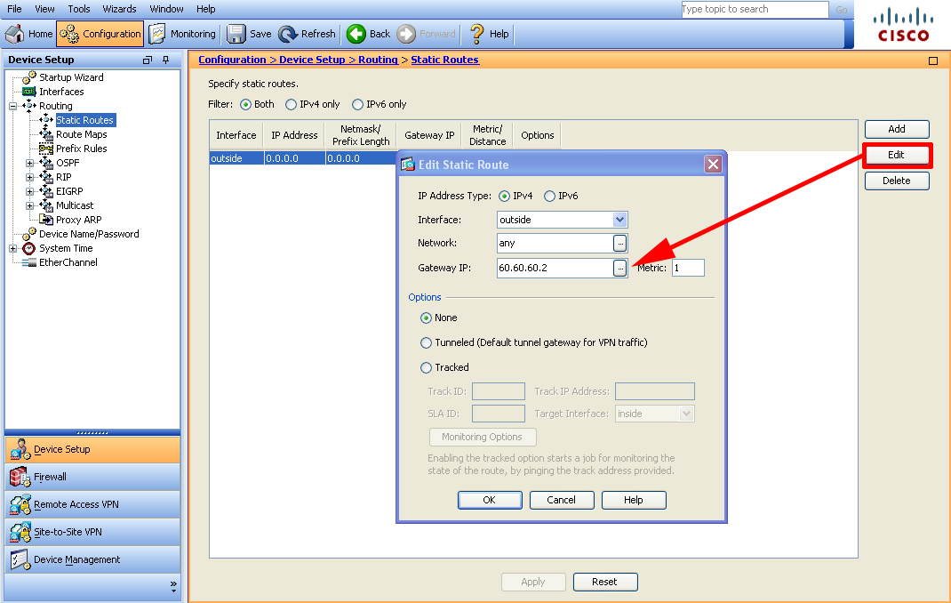951x603 pixels.
Task: Expand the OSPF tree node
Action: point(29,163)
